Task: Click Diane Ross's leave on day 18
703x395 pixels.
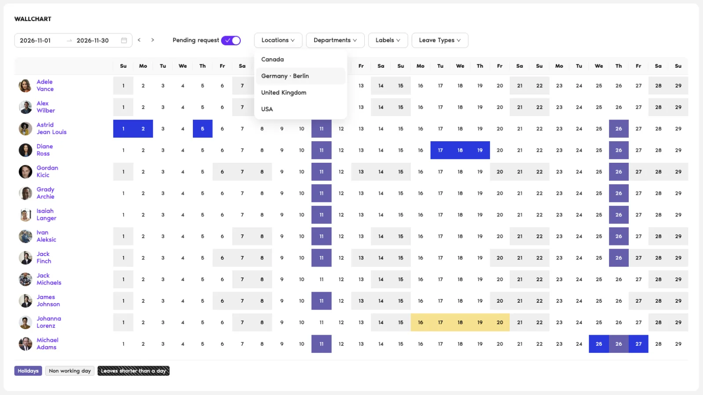Action: (x=460, y=150)
